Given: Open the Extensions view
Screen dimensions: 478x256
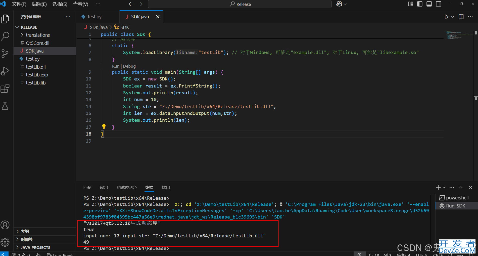Looking at the screenshot, I should [x=5, y=88].
